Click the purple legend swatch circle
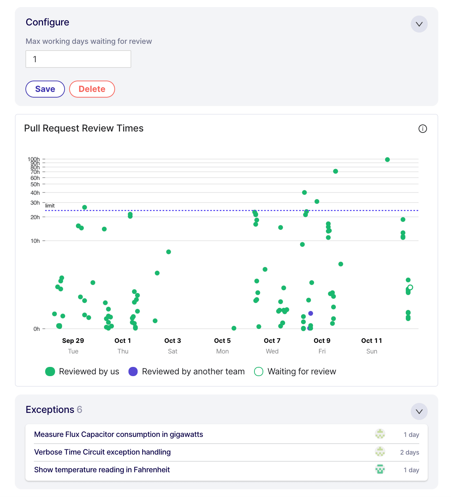Viewport: 451px width, 497px height. [133, 372]
